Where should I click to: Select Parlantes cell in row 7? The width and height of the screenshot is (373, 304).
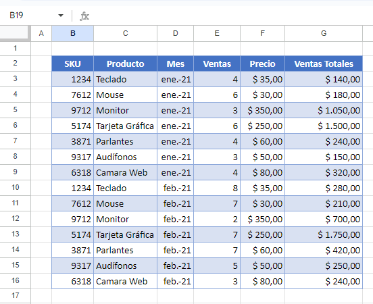click(126, 141)
